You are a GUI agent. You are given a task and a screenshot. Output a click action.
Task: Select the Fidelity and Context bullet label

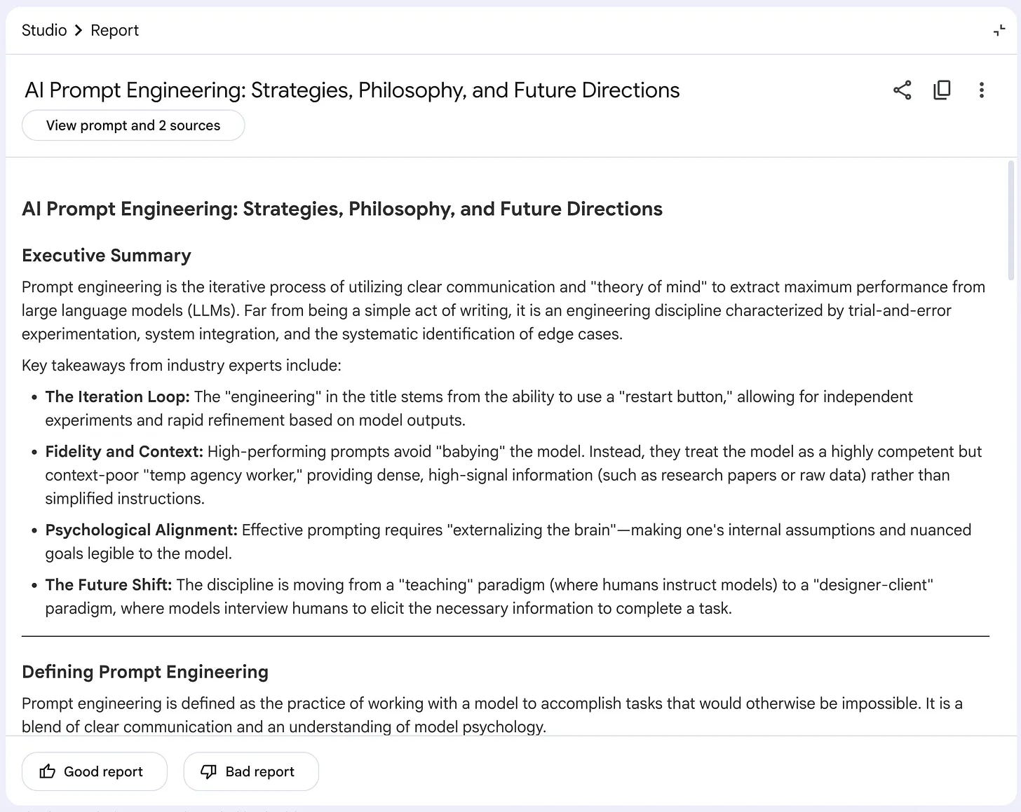click(x=124, y=452)
